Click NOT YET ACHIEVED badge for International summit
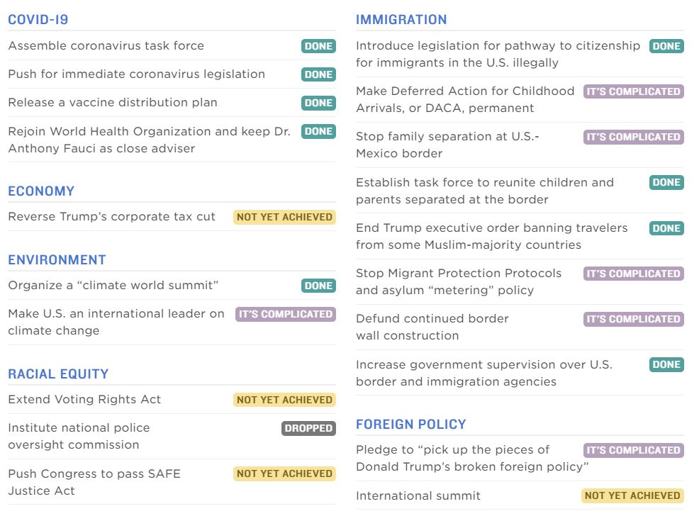Viewport: 699px width, 516px height. click(x=632, y=495)
